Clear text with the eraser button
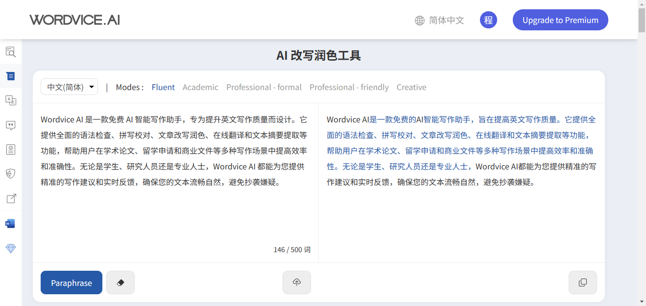This screenshot has height=306, width=646. point(120,282)
